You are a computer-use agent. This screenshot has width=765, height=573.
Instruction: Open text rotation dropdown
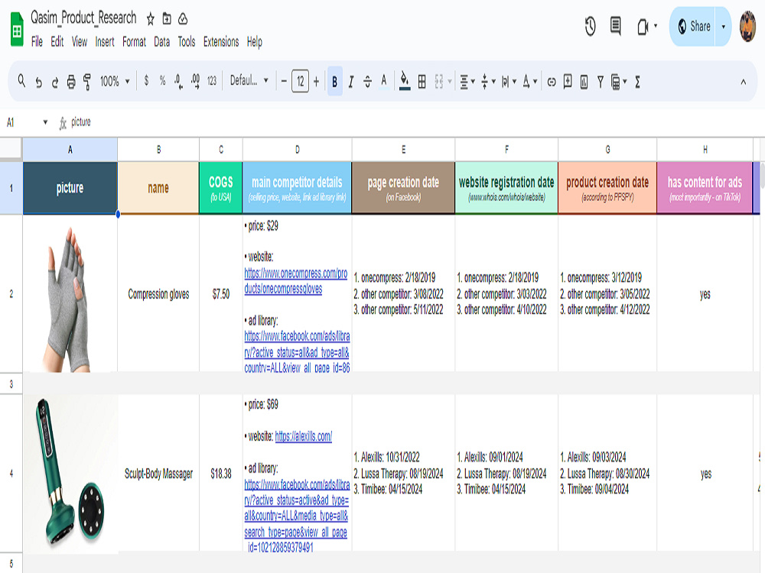pyautogui.click(x=530, y=82)
